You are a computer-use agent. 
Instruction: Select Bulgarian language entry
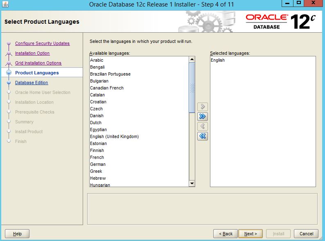139,81
